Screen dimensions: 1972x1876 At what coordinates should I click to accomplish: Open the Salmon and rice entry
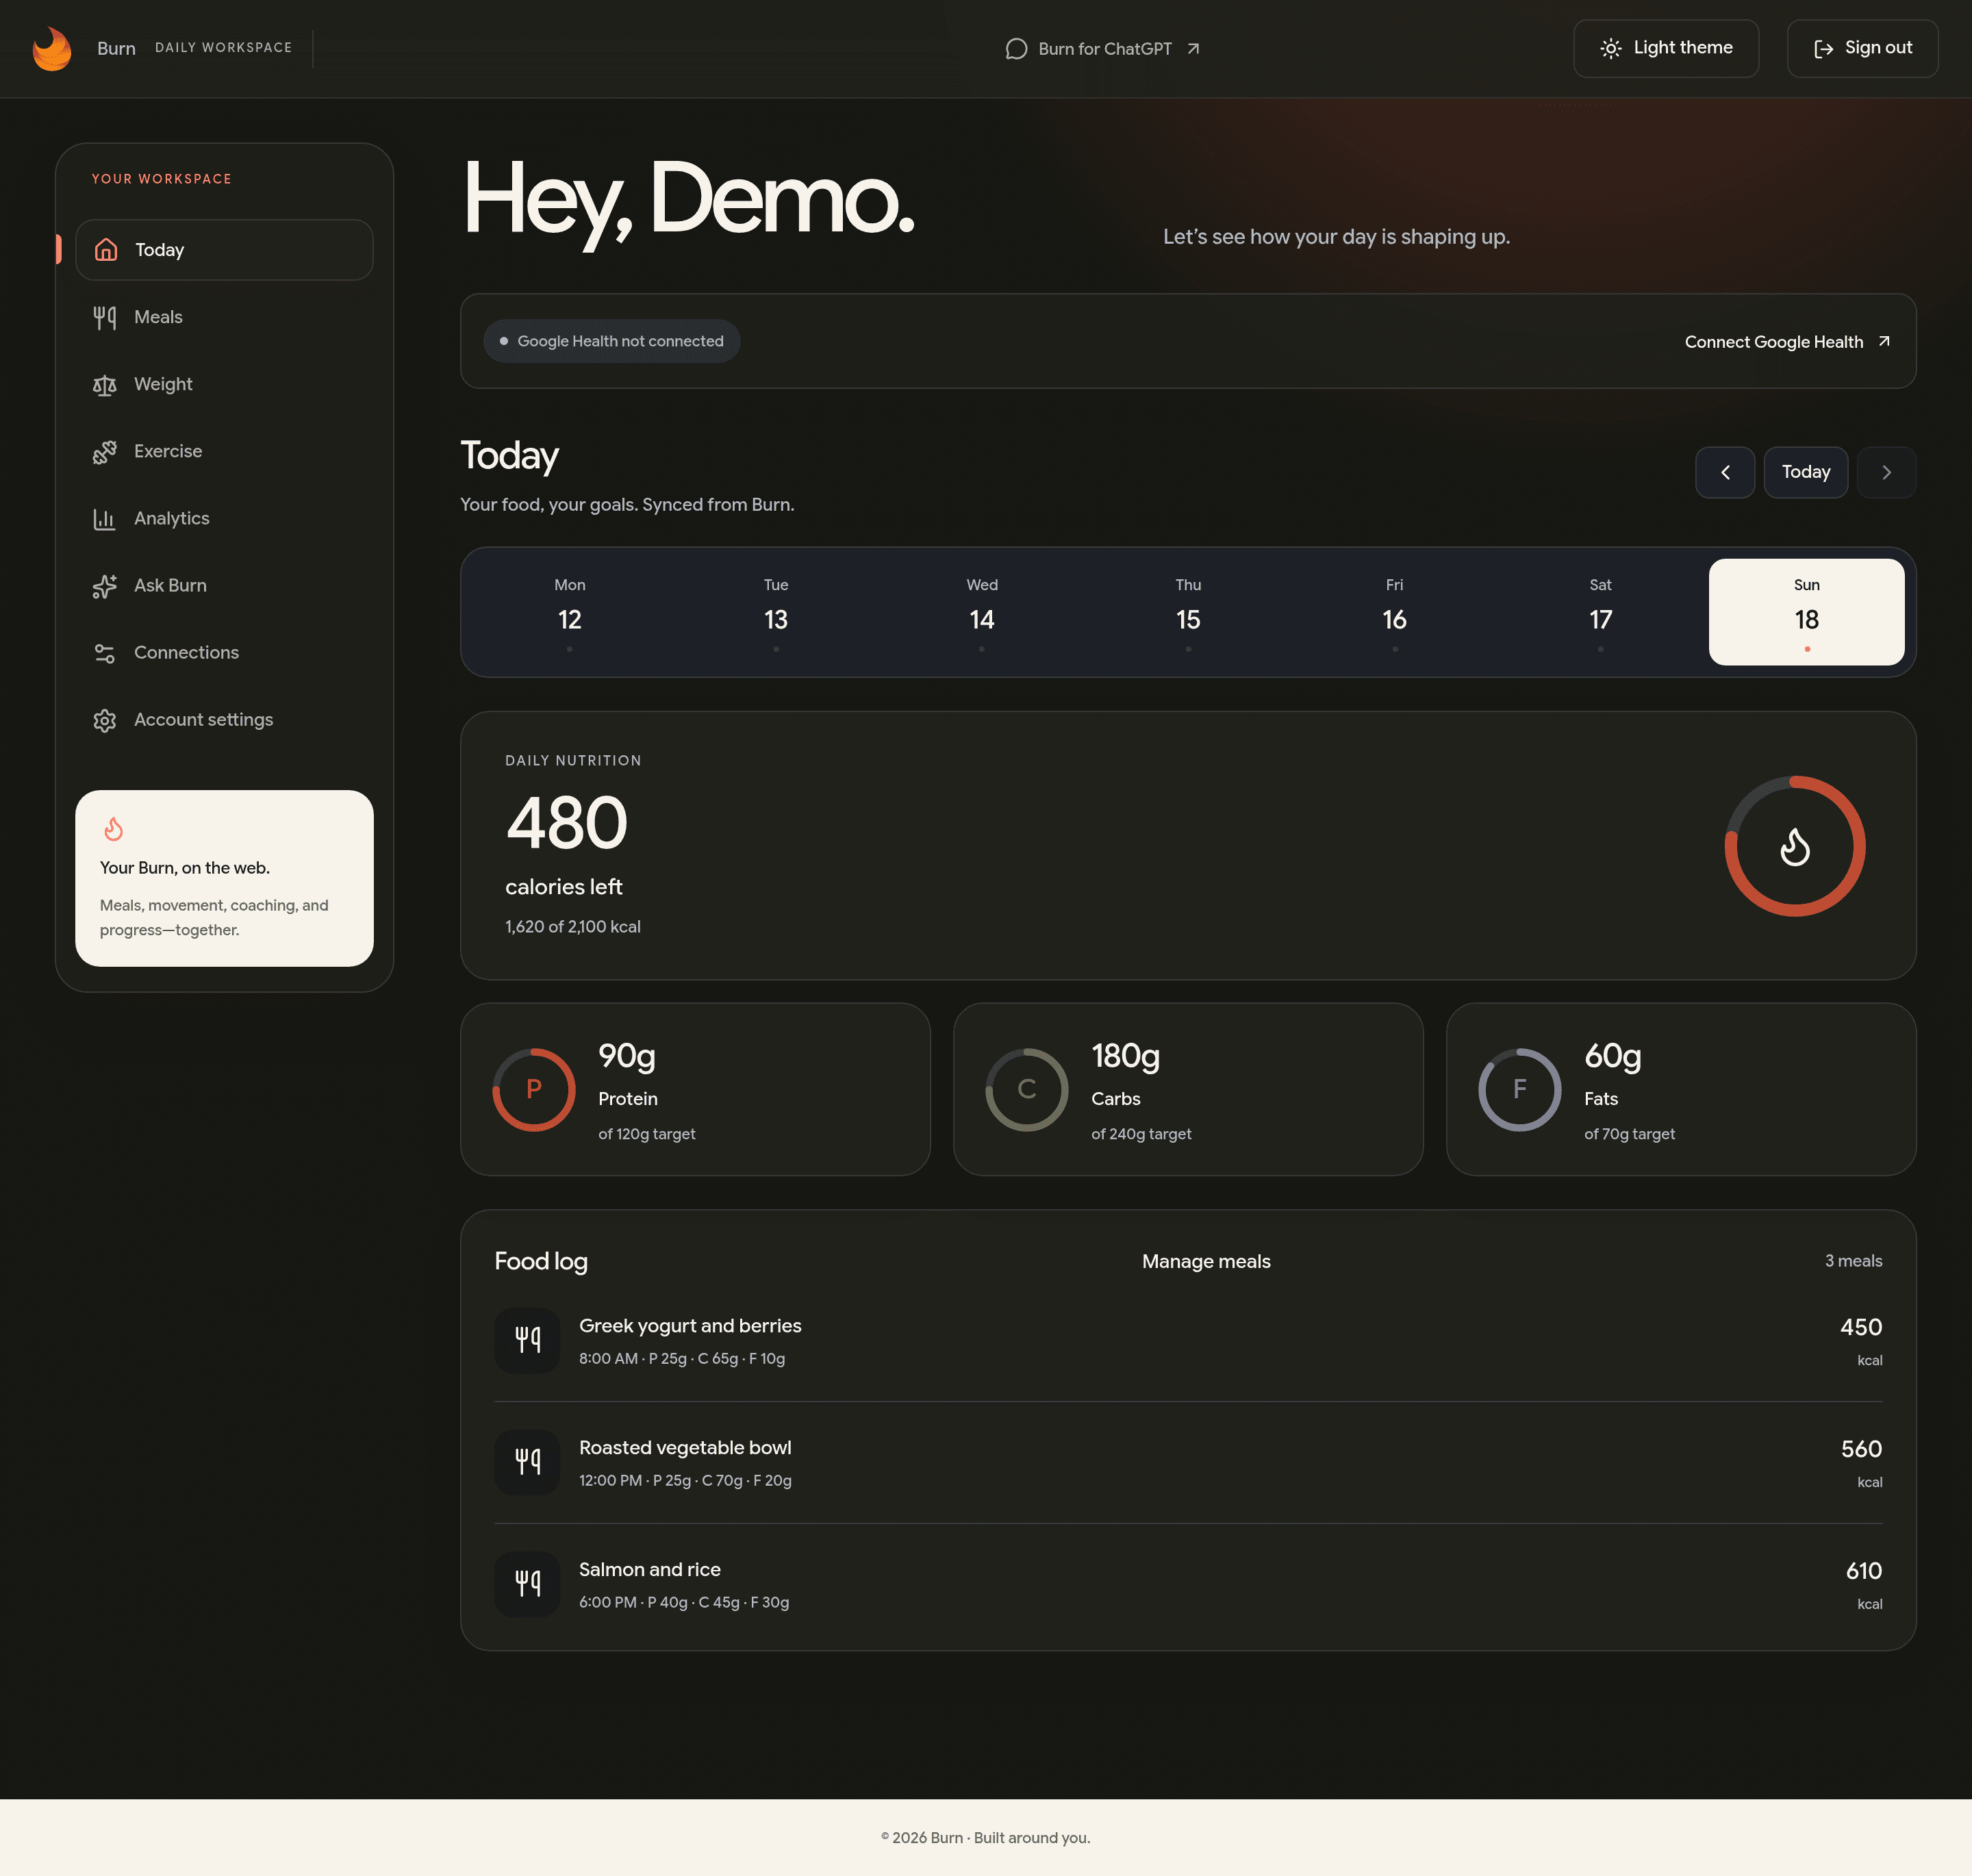[1188, 1585]
